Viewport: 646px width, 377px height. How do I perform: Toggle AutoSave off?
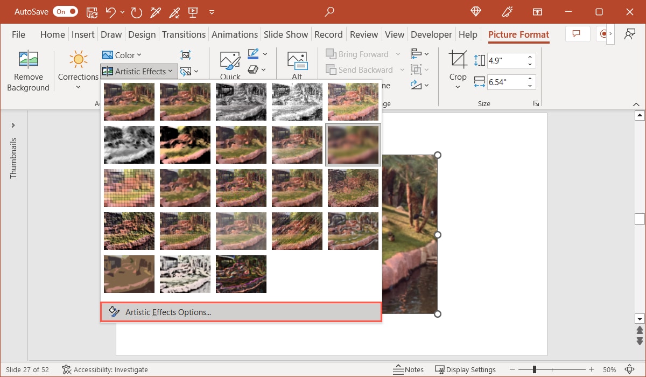65,11
